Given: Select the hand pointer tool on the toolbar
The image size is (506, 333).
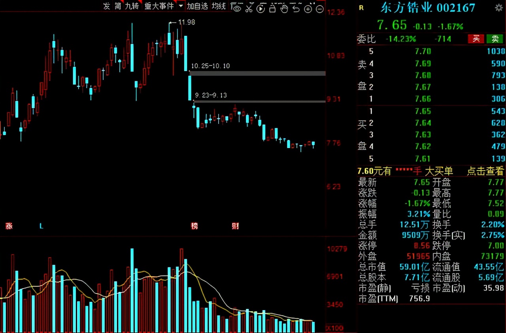Looking at the screenshot, I should [x=285, y=9].
